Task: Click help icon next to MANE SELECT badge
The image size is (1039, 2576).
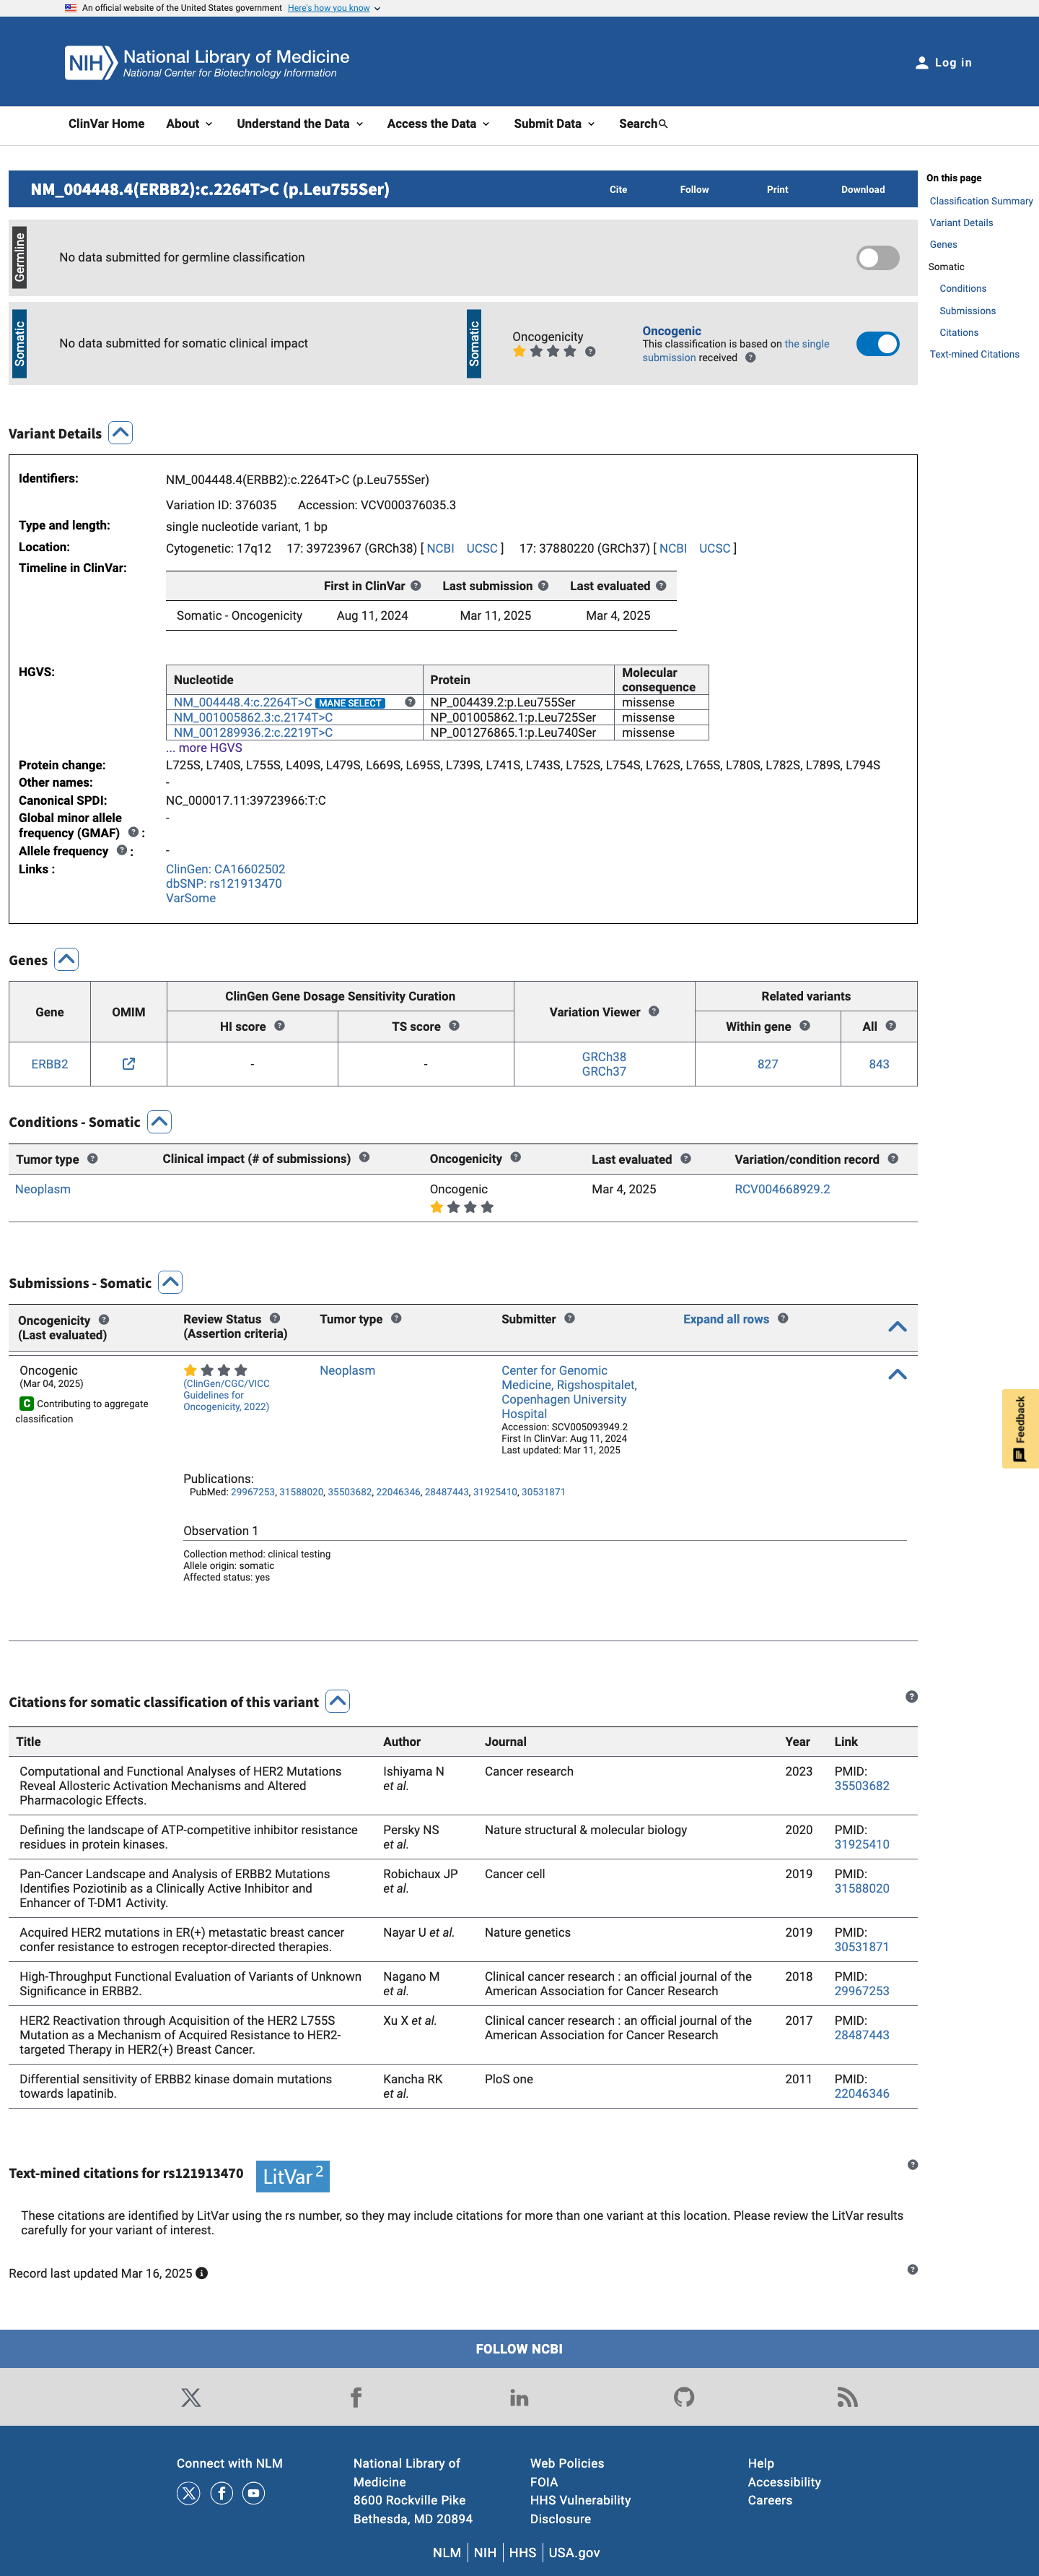Action: [410, 702]
